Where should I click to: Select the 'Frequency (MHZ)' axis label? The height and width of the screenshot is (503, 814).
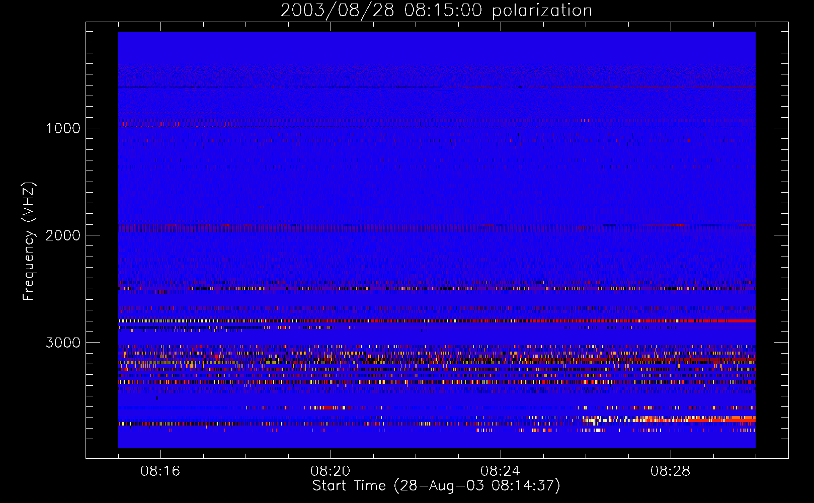coord(29,241)
